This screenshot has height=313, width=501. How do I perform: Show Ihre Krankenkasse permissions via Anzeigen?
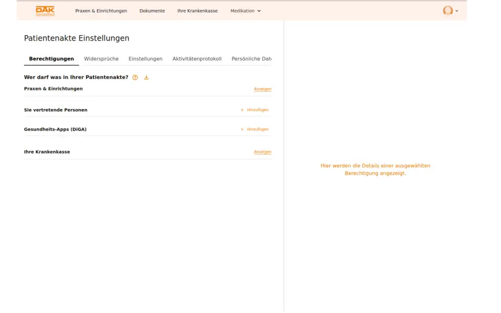pyautogui.click(x=263, y=152)
